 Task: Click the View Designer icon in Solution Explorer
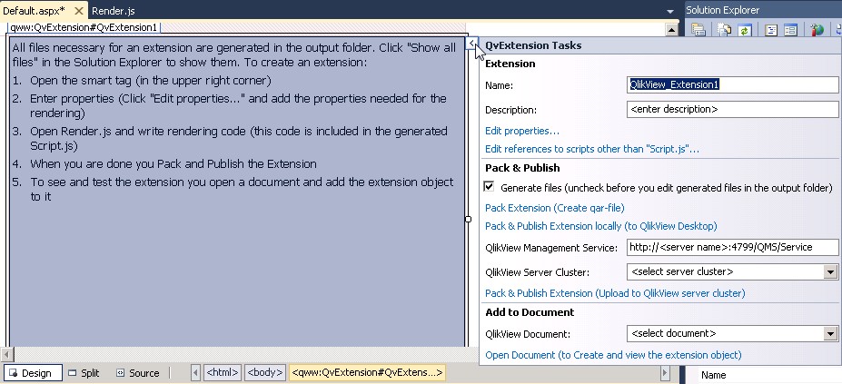(790, 30)
